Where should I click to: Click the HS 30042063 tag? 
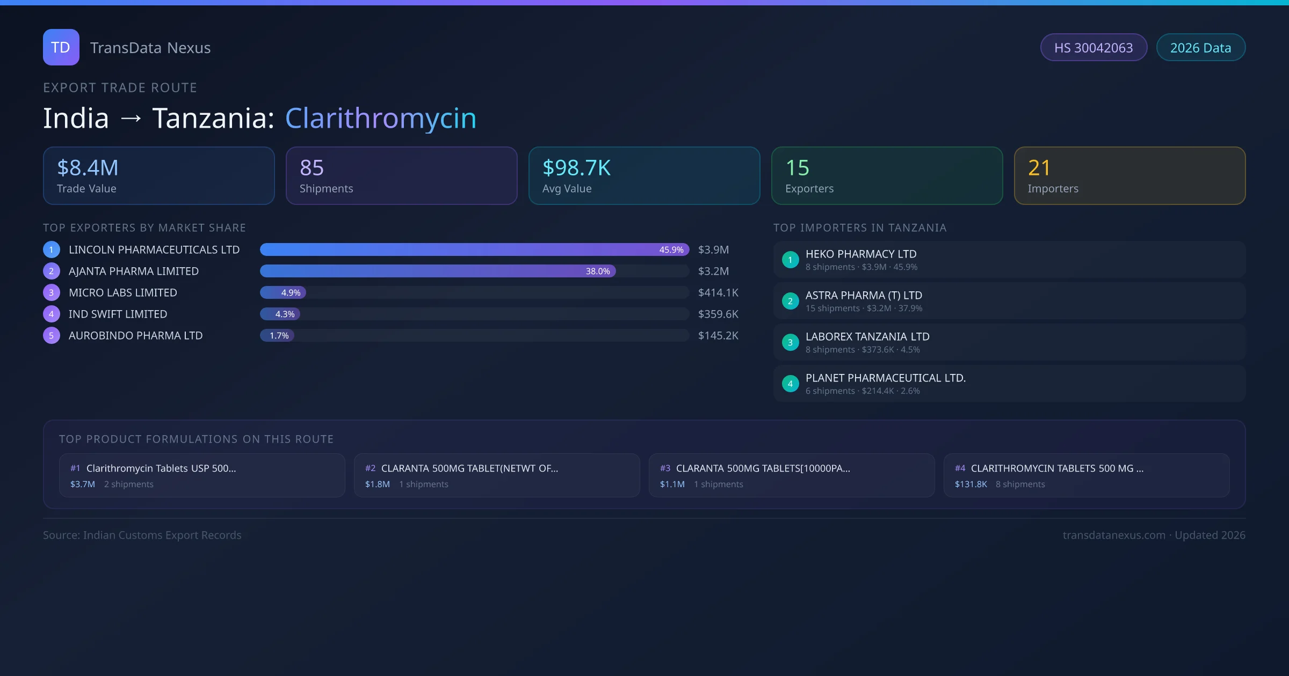[1093, 48]
